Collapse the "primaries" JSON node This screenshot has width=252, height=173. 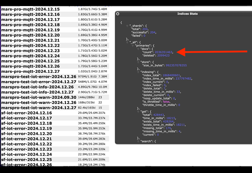coord(133,46)
